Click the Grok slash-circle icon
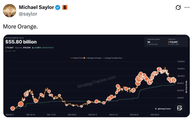Viewport: 193px width, 121px height. pyautogui.click(x=178, y=8)
